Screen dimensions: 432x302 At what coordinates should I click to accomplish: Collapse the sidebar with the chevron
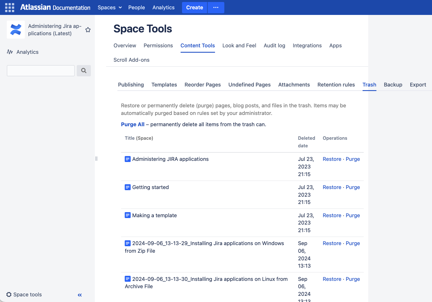(x=79, y=295)
